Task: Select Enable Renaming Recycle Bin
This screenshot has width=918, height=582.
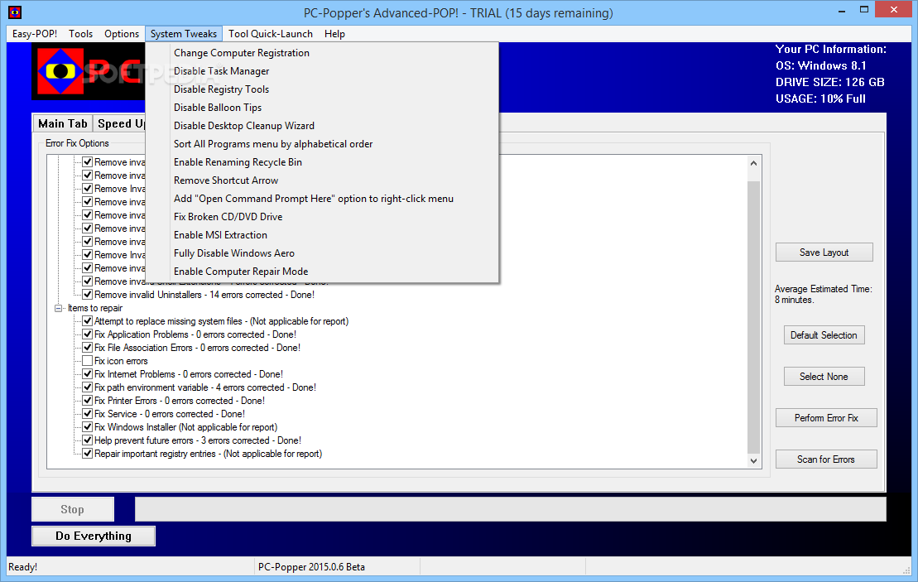Action: [x=322, y=161]
